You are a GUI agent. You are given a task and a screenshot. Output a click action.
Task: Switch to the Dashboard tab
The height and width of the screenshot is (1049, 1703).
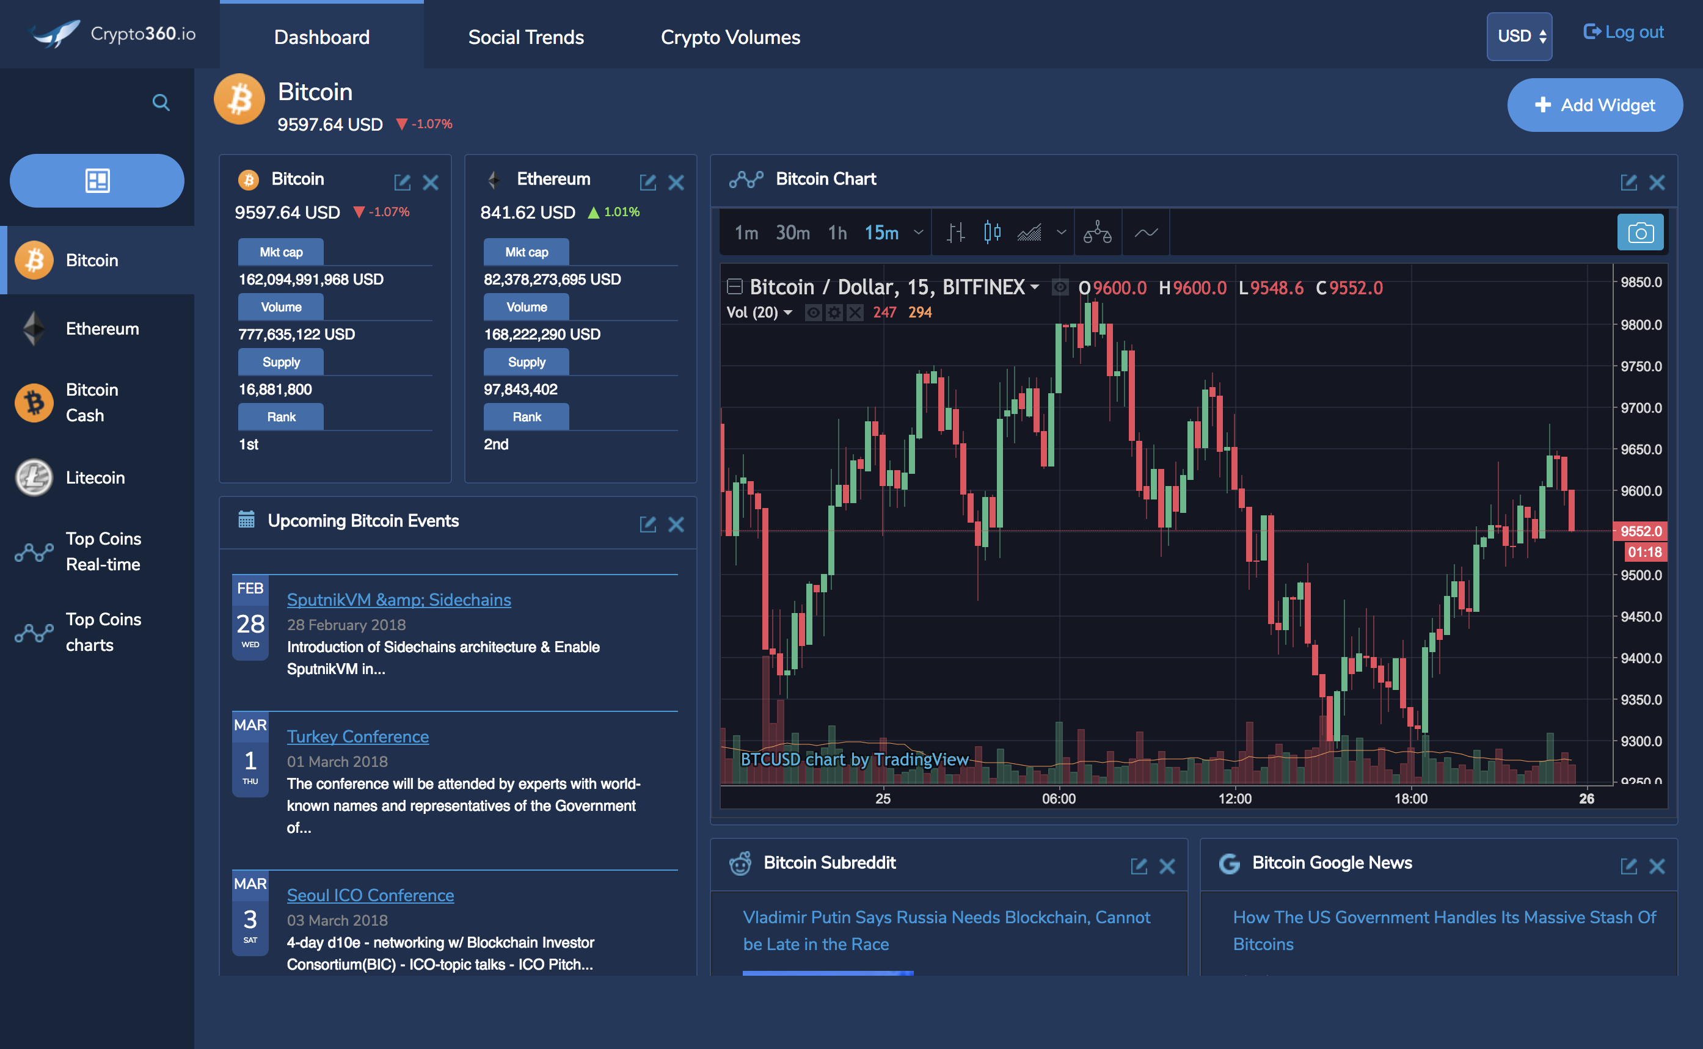pos(322,36)
